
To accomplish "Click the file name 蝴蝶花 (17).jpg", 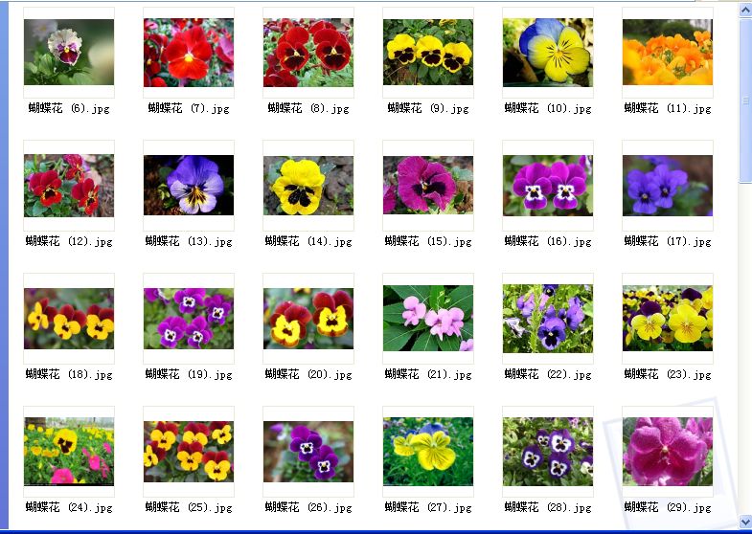I will point(668,242).
